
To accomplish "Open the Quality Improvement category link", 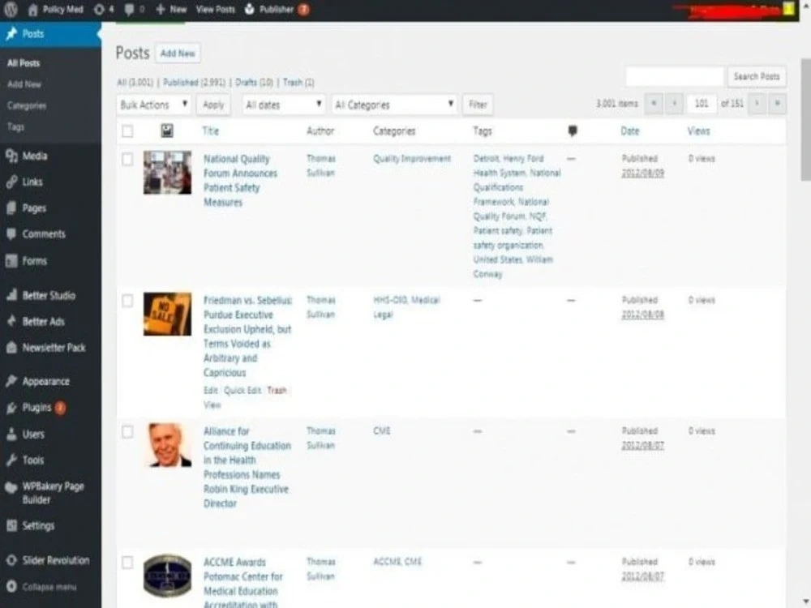I will (412, 159).
